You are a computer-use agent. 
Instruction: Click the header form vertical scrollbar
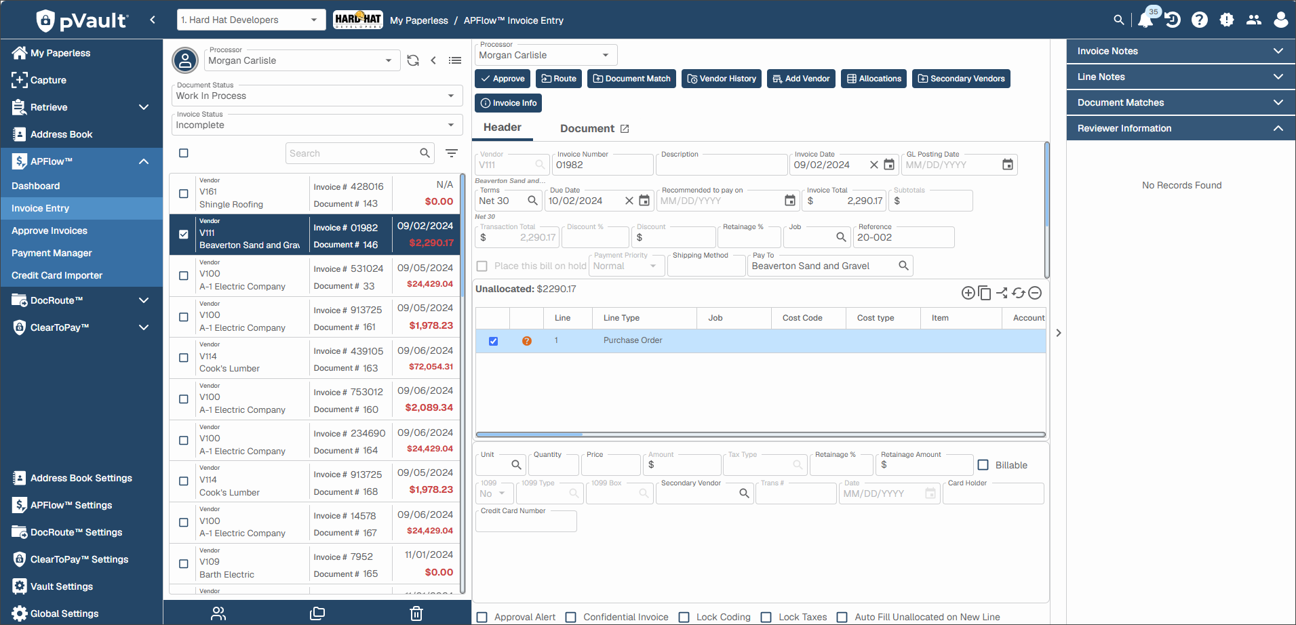[1046, 210]
